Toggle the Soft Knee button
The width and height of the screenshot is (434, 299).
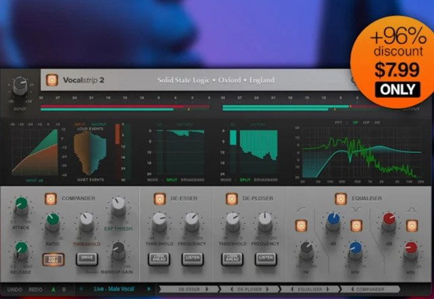coord(54,259)
